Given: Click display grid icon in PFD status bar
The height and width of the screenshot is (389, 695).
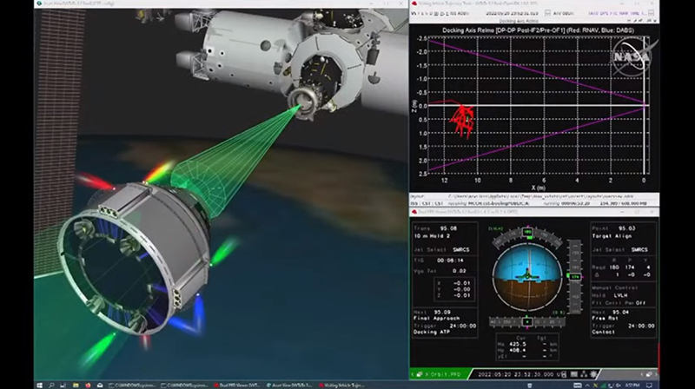Looking at the screenshot, I should (574, 374).
